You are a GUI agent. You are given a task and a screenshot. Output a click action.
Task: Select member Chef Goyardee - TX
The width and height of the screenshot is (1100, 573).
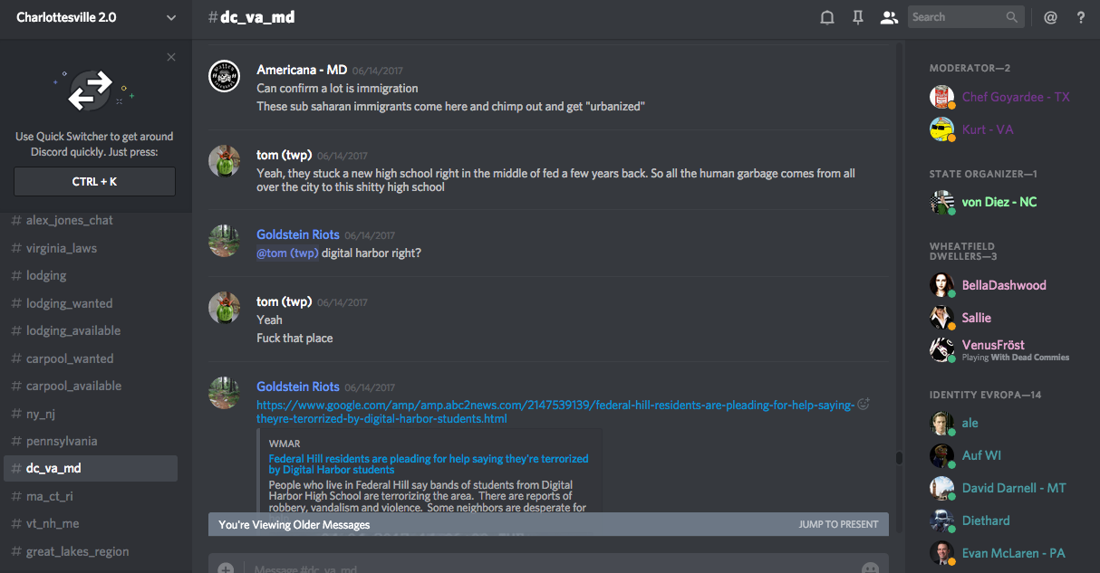[1015, 97]
